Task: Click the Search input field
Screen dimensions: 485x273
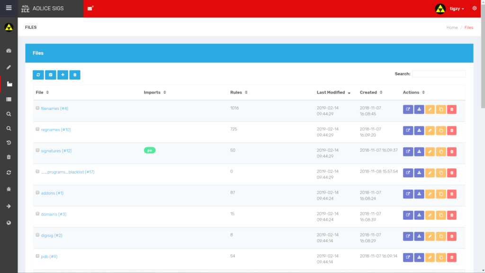Action: pyautogui.click(x=439, y=74)
